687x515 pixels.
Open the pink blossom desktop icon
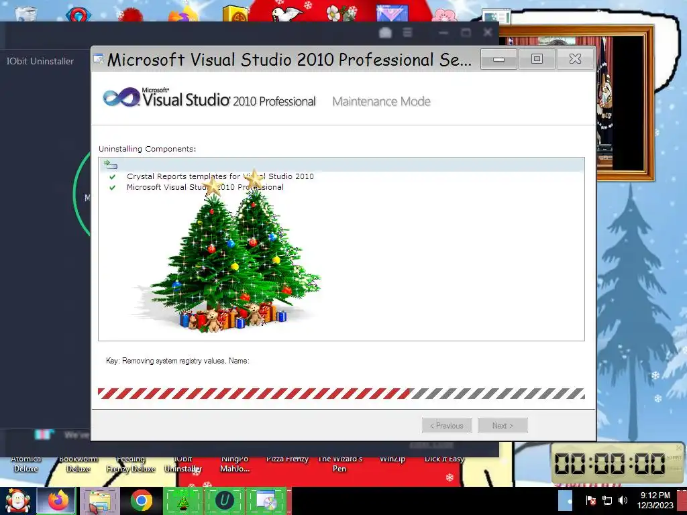coord(444,15)
